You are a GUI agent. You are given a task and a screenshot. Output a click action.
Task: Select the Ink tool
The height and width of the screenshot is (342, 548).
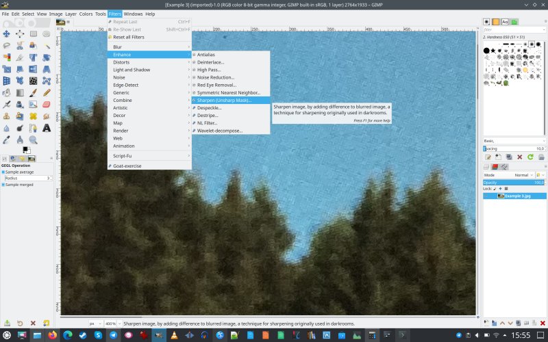pos(20,105)
